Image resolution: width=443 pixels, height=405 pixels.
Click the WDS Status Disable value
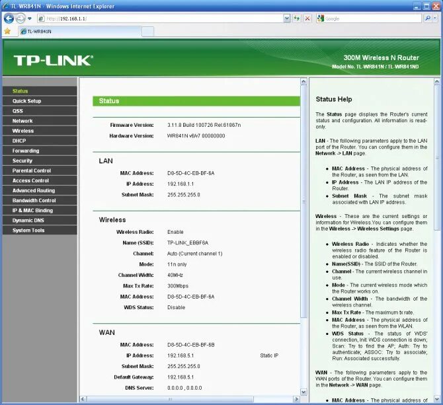(176, 307)
